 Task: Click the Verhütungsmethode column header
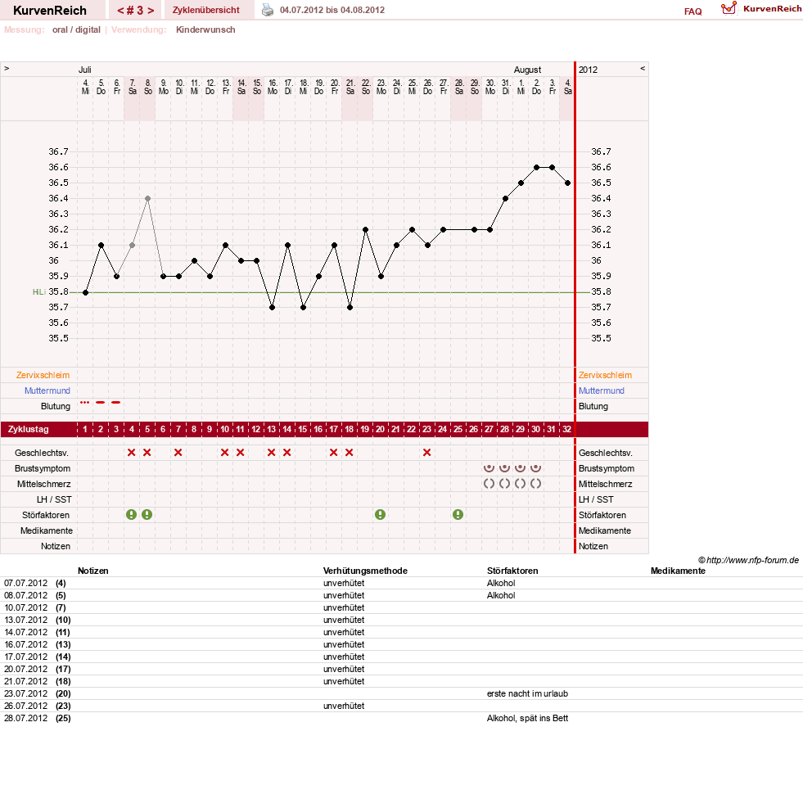tap(365, 571)
